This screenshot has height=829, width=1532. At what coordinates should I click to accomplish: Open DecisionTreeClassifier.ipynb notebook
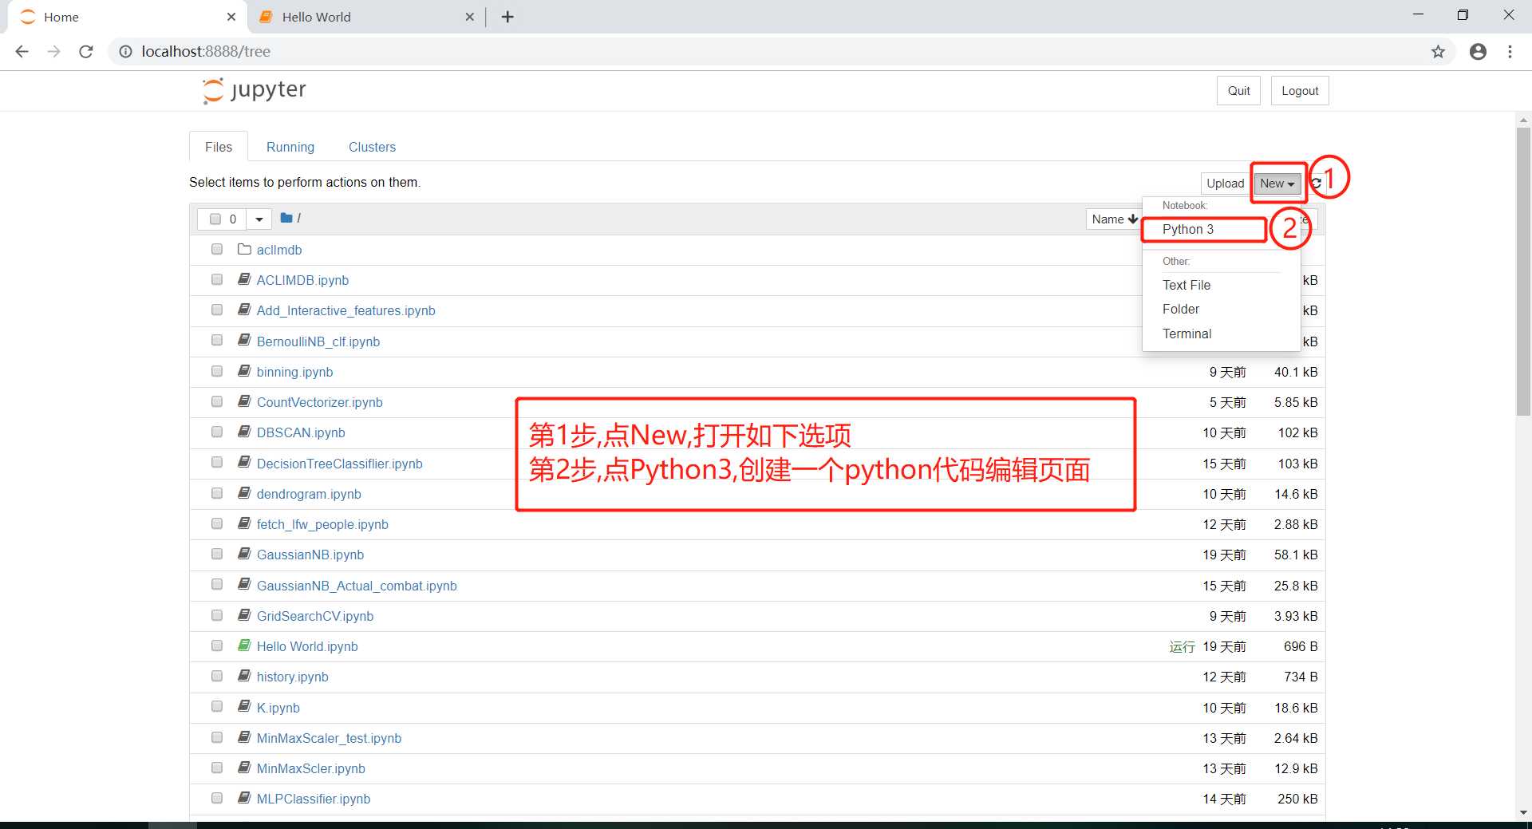coord(340,464)
